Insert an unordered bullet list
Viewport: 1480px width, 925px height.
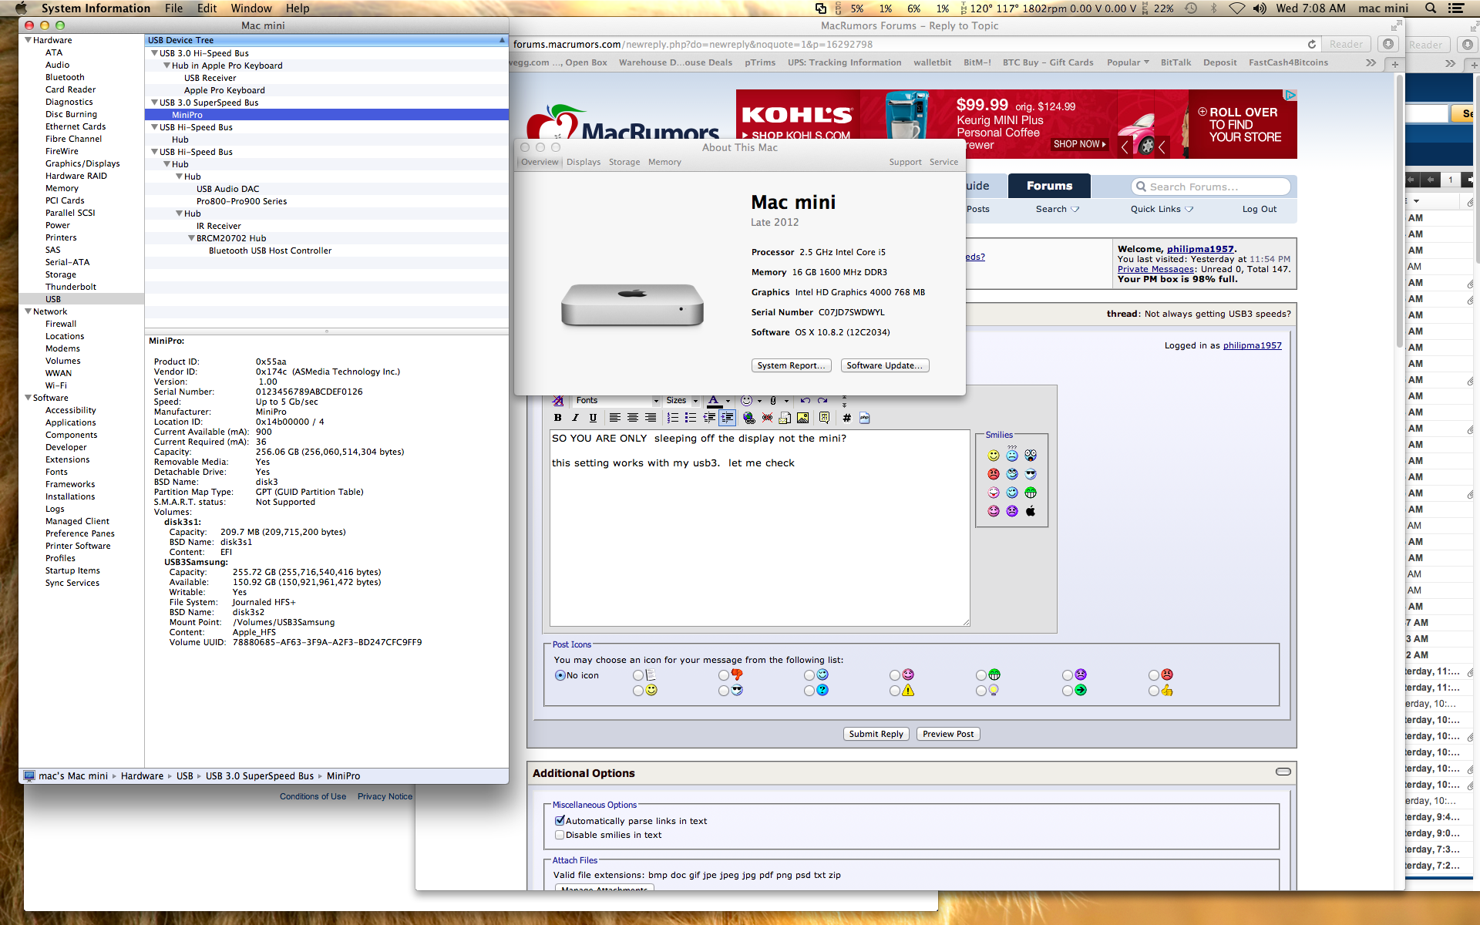(691, 418)
